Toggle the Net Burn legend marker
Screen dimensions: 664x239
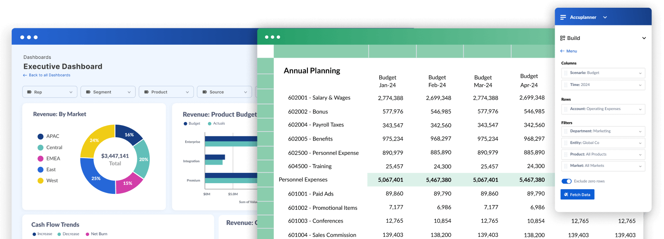[x=87, y=234]
